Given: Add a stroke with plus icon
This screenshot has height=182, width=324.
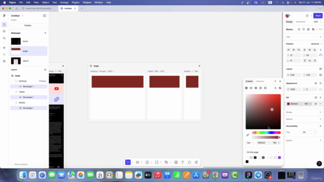Looking at the screenshot, I should point(320,112).
